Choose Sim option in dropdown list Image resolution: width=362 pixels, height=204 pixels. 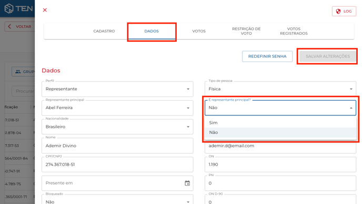pyautogui.click(x=280, y=123)
